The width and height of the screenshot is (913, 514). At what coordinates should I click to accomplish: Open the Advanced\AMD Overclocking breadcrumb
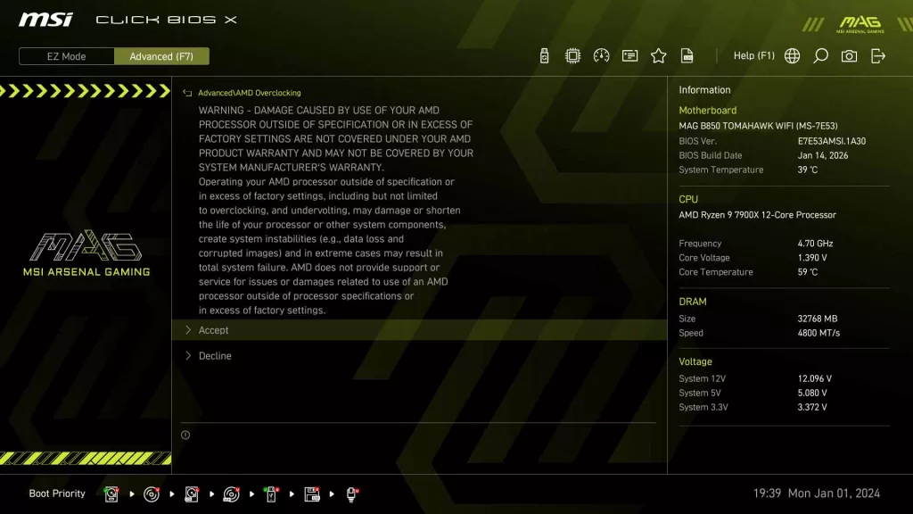tap(249, 92)
